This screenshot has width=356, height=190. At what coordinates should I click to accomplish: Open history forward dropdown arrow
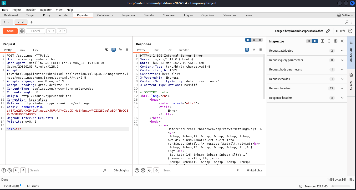coord(64,31)
